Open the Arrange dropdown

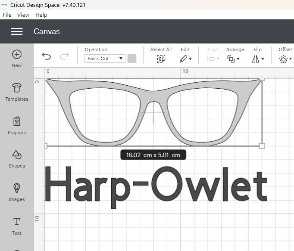pos(234,59)
